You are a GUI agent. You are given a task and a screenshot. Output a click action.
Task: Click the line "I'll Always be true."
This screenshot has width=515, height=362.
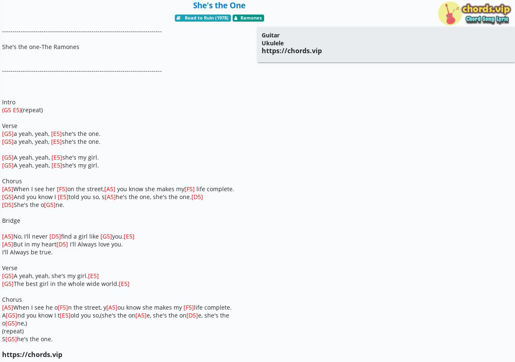tap(27, 252)
